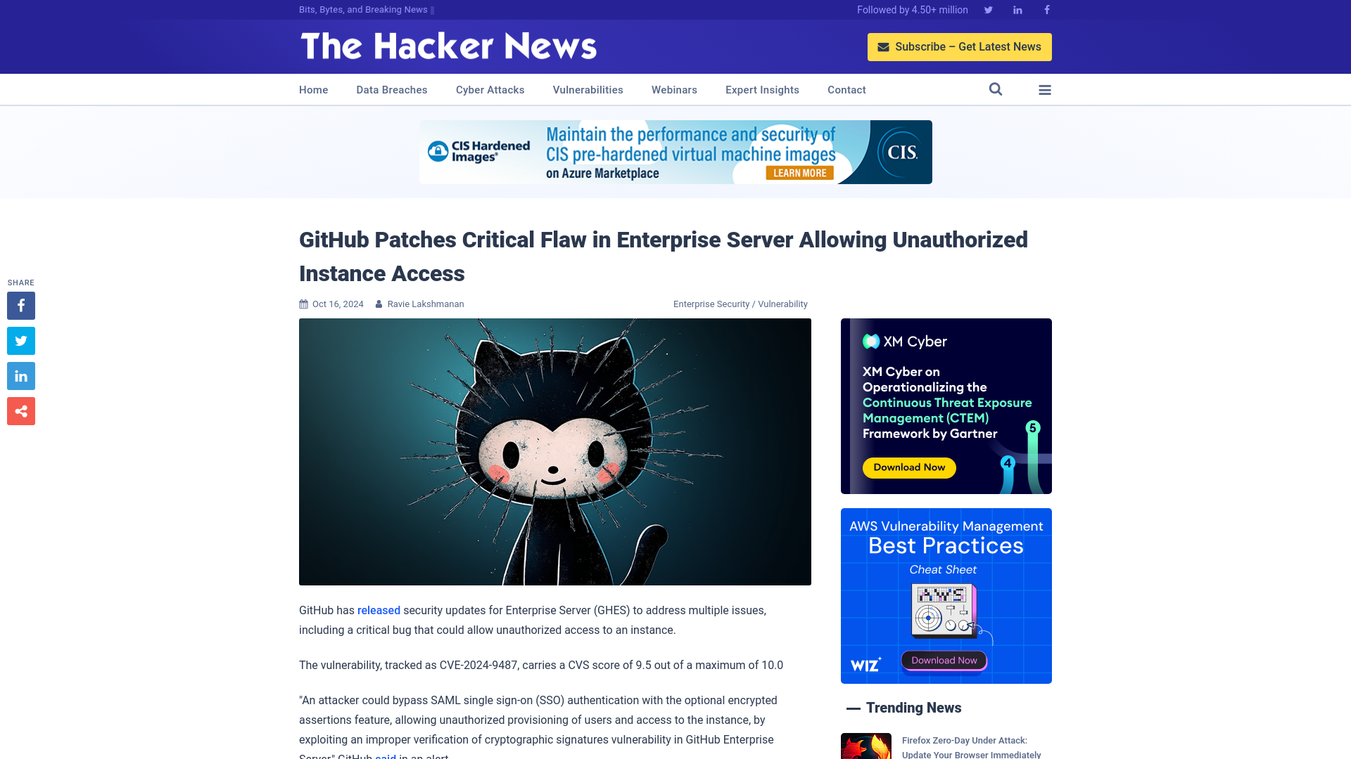Click the Download Now XM Cyber button
Screen dimensions: 1351x759
pos(909,467)
